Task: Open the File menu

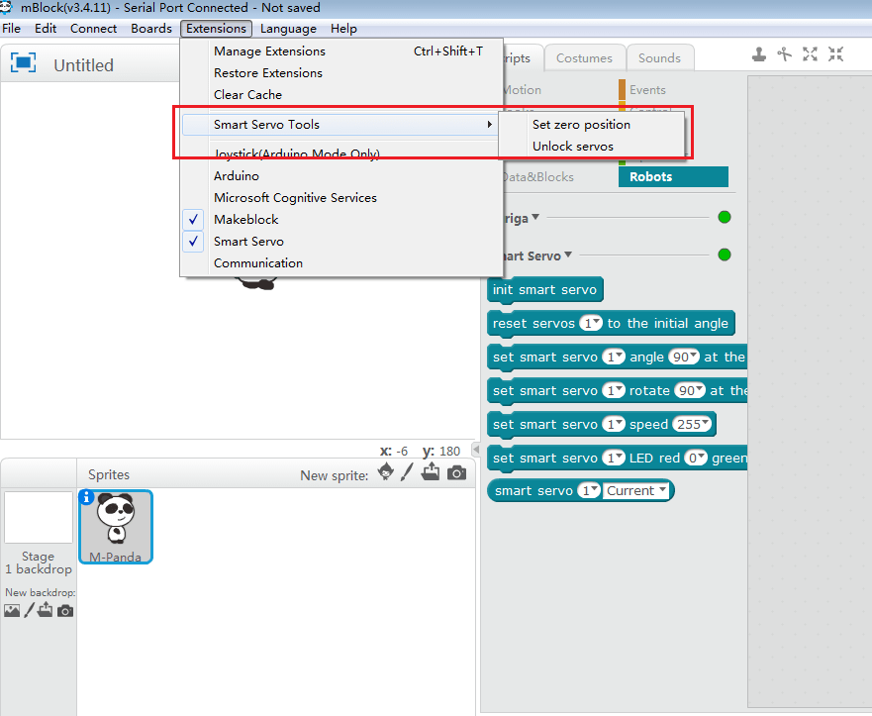Action: click(11, 29)
